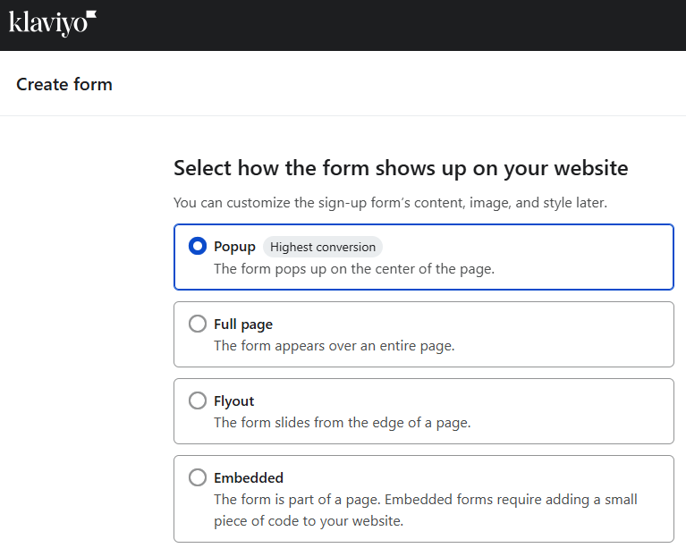Click the "Select how the form shows up" heading
The width and height of the screenshot is (686, 548).
(x=401, y=168)
